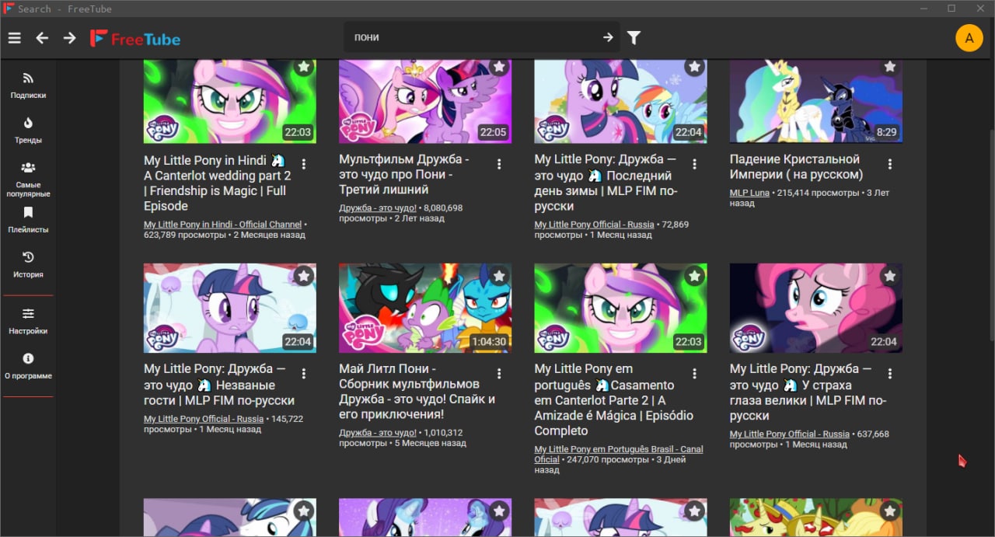Favorite the 'Третий лишний' video star
Screen dimensions: 995x537
(x=499, y=67)
